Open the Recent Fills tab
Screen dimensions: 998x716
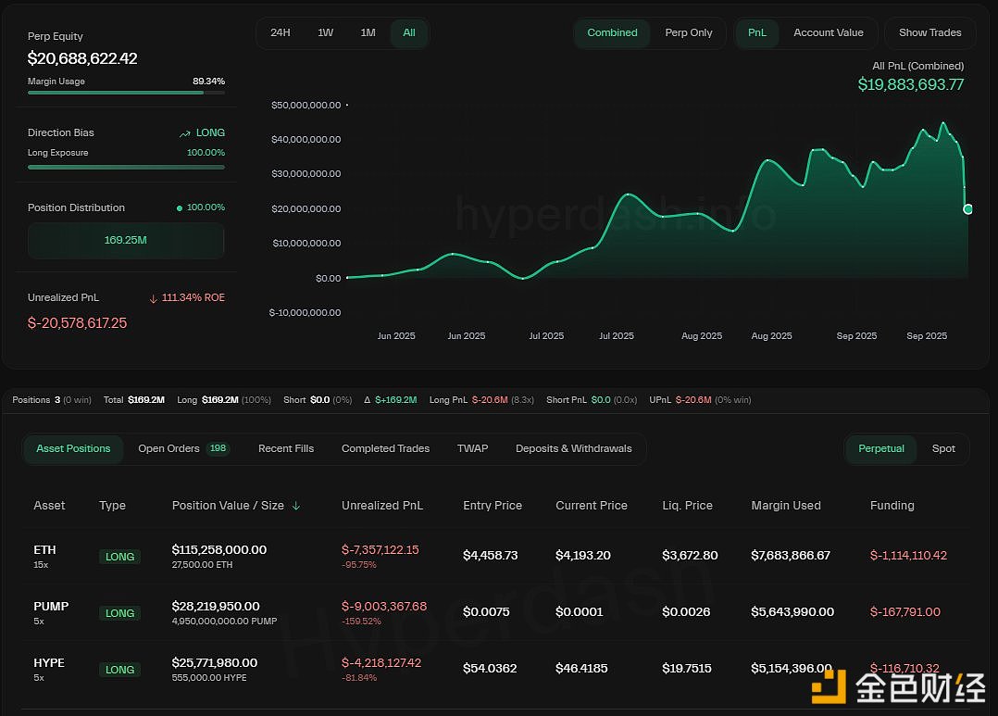[286, 448]
